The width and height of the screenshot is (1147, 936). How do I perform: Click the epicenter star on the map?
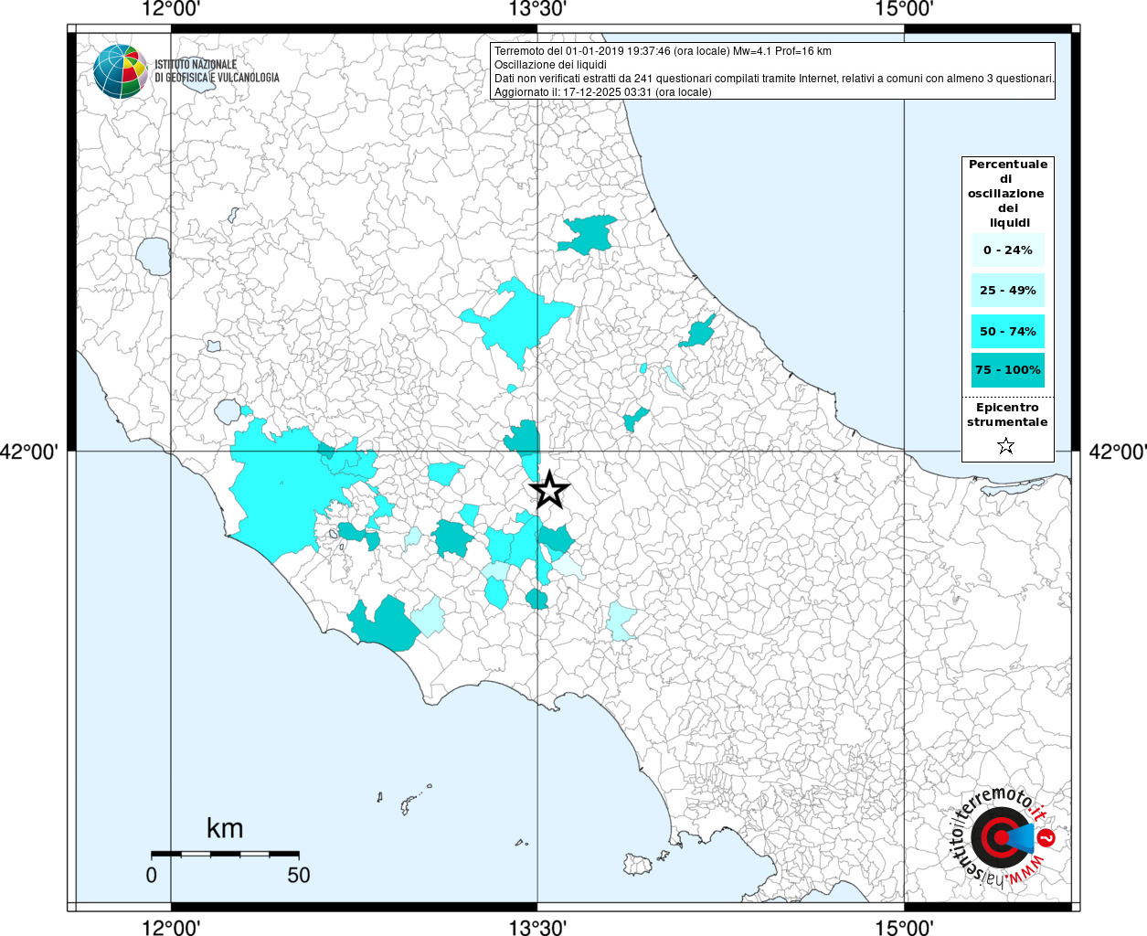pos(549,491)
